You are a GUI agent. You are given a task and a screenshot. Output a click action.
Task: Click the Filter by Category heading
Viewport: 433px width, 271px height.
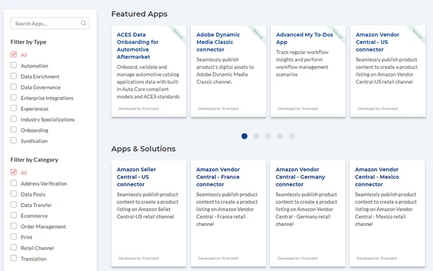point(34,160)
